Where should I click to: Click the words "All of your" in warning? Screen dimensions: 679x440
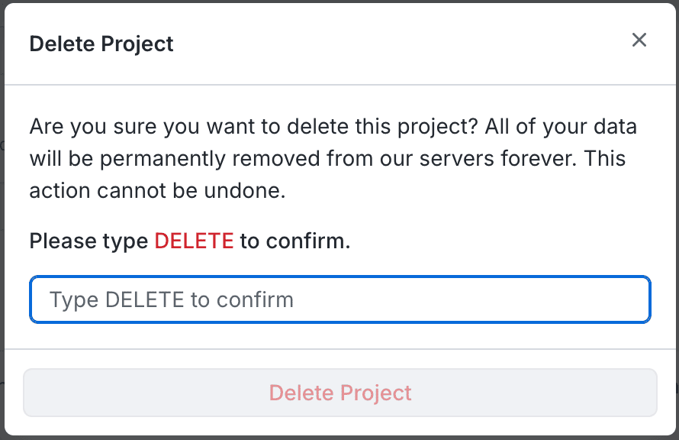click(x=526, y=126)
